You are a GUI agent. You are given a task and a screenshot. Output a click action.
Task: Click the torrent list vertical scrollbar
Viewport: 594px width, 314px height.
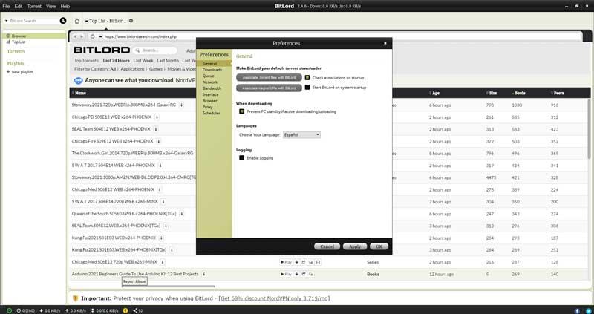pyautogui.click(x=589, y=128)
